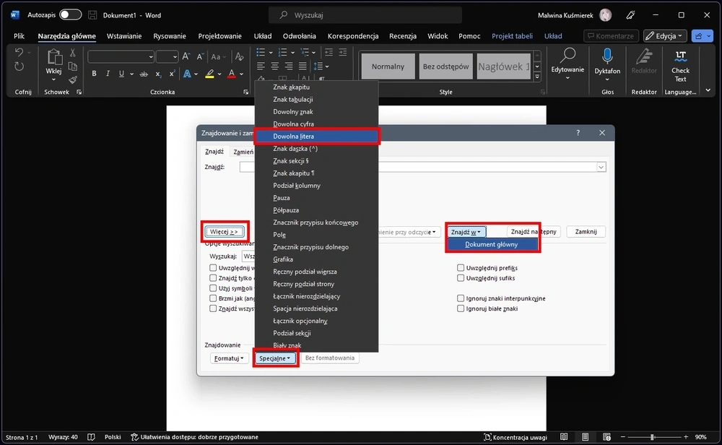The height and width of the screenshot is (445, 722).
Task: Click the Undo (Cofnij) arrow icon
Action: (x=19, y=52)
